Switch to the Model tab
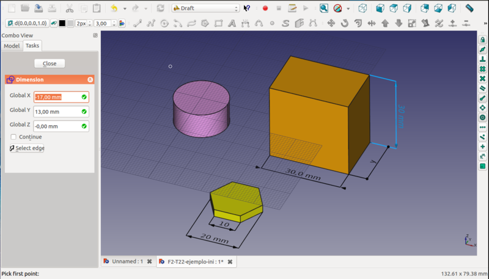The height and width of the screenshot is (279, 489). [x=12, y=46]
